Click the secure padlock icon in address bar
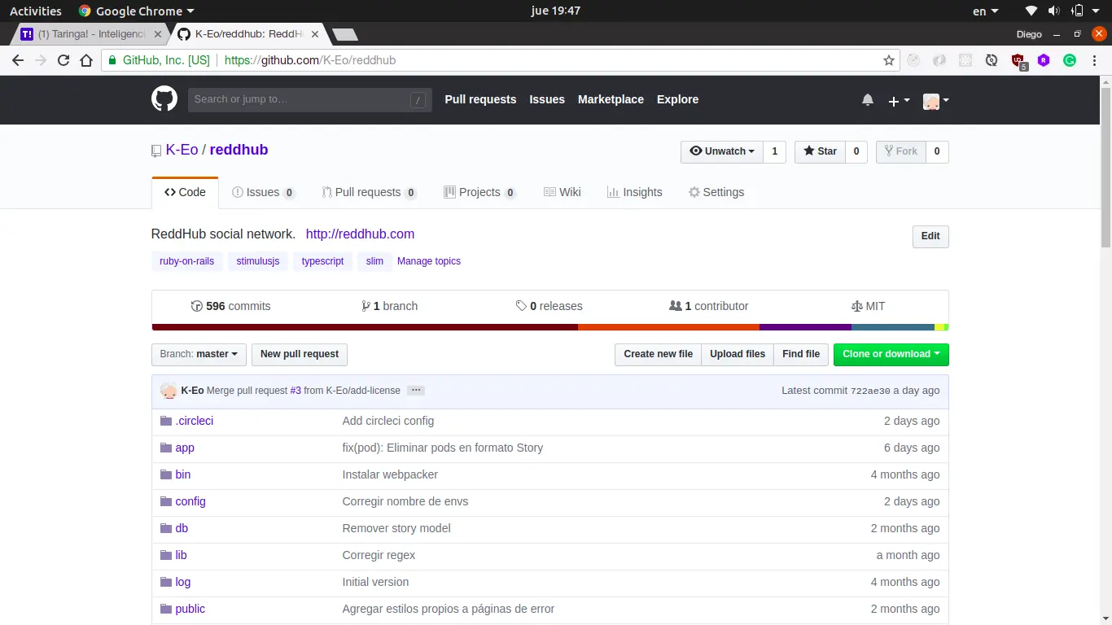This screenshot has height=625, width=1112. pyautogui.click(x=112, y=60)
